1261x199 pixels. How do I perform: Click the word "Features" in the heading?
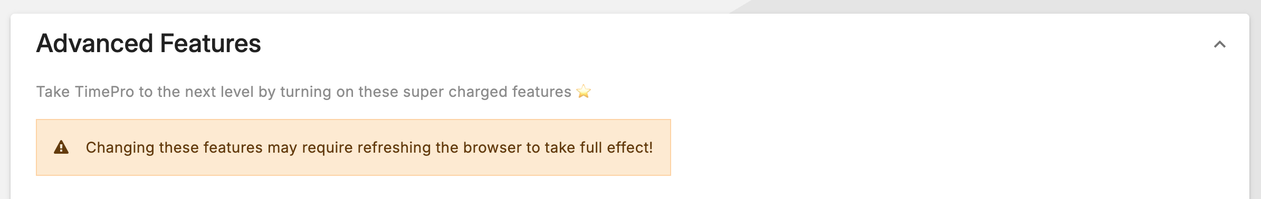click(x=211, y=43)
